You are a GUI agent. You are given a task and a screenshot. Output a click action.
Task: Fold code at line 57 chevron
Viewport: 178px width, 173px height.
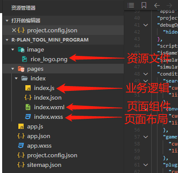pos(146,137)
